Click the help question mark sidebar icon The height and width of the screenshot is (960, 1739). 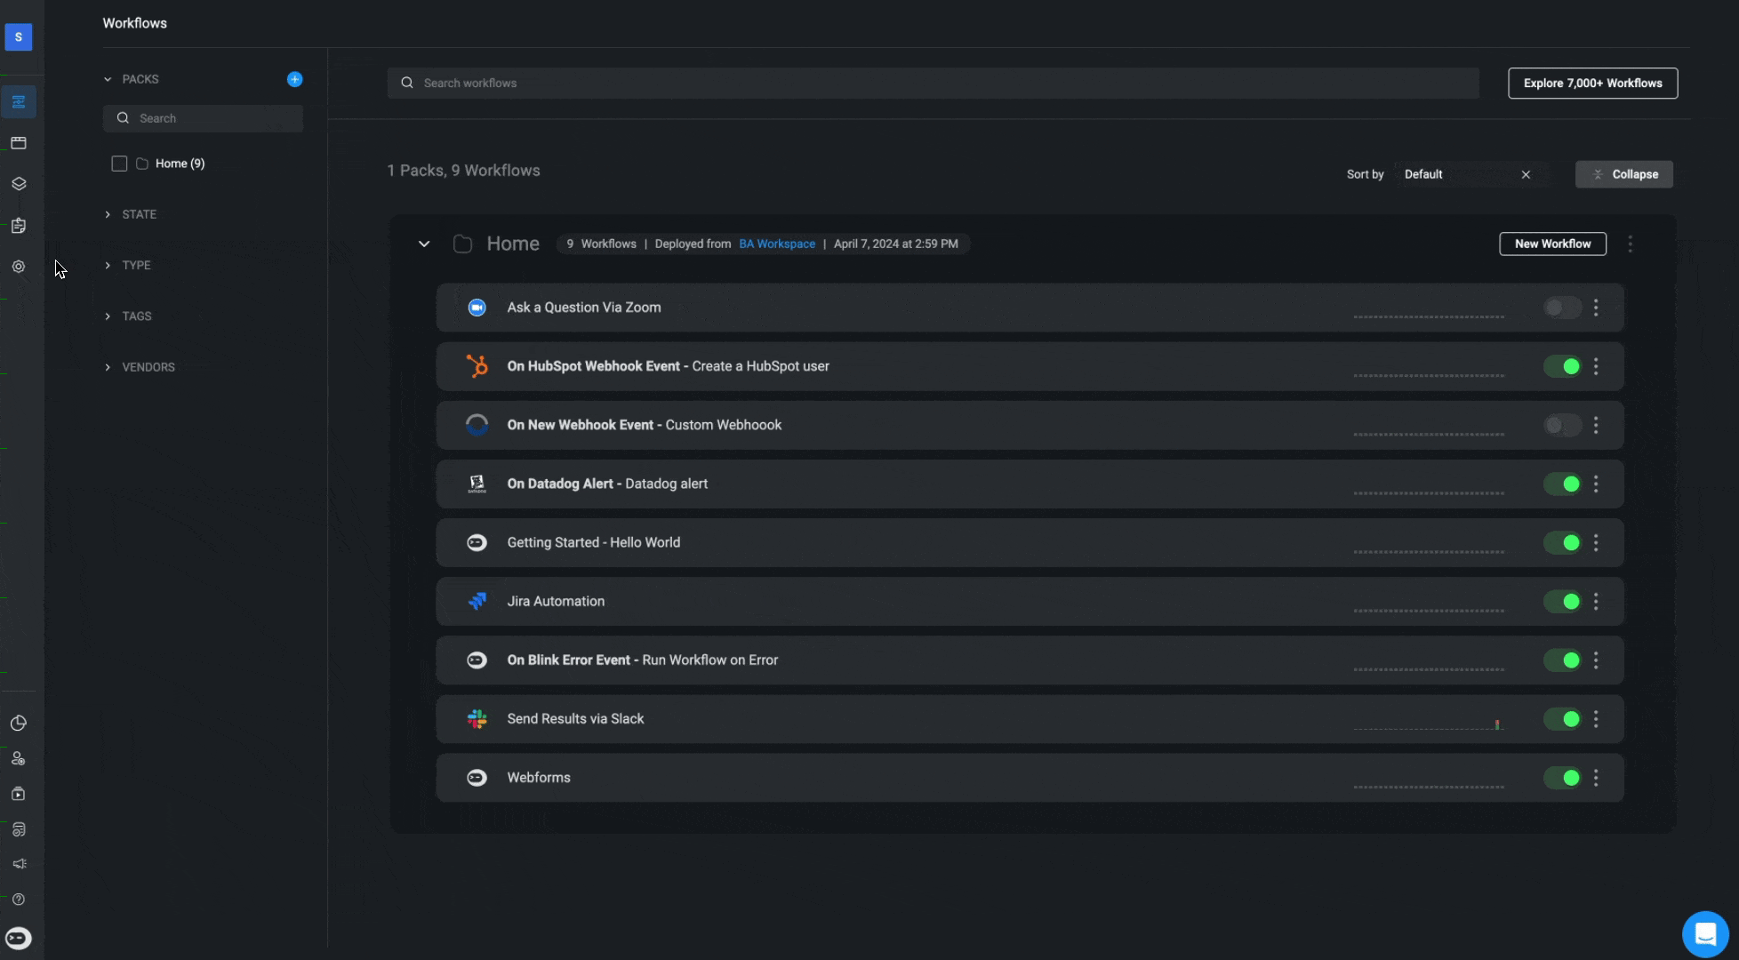click(19, 900)
